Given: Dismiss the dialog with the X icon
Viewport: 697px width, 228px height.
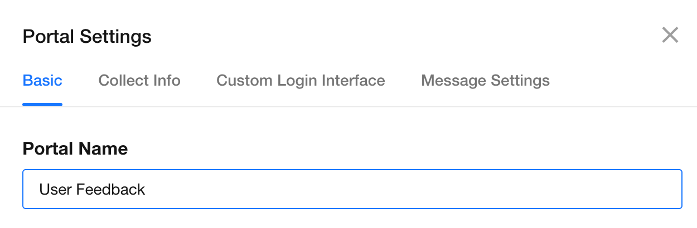Looking at the screenshot, I should coord(670,35).
